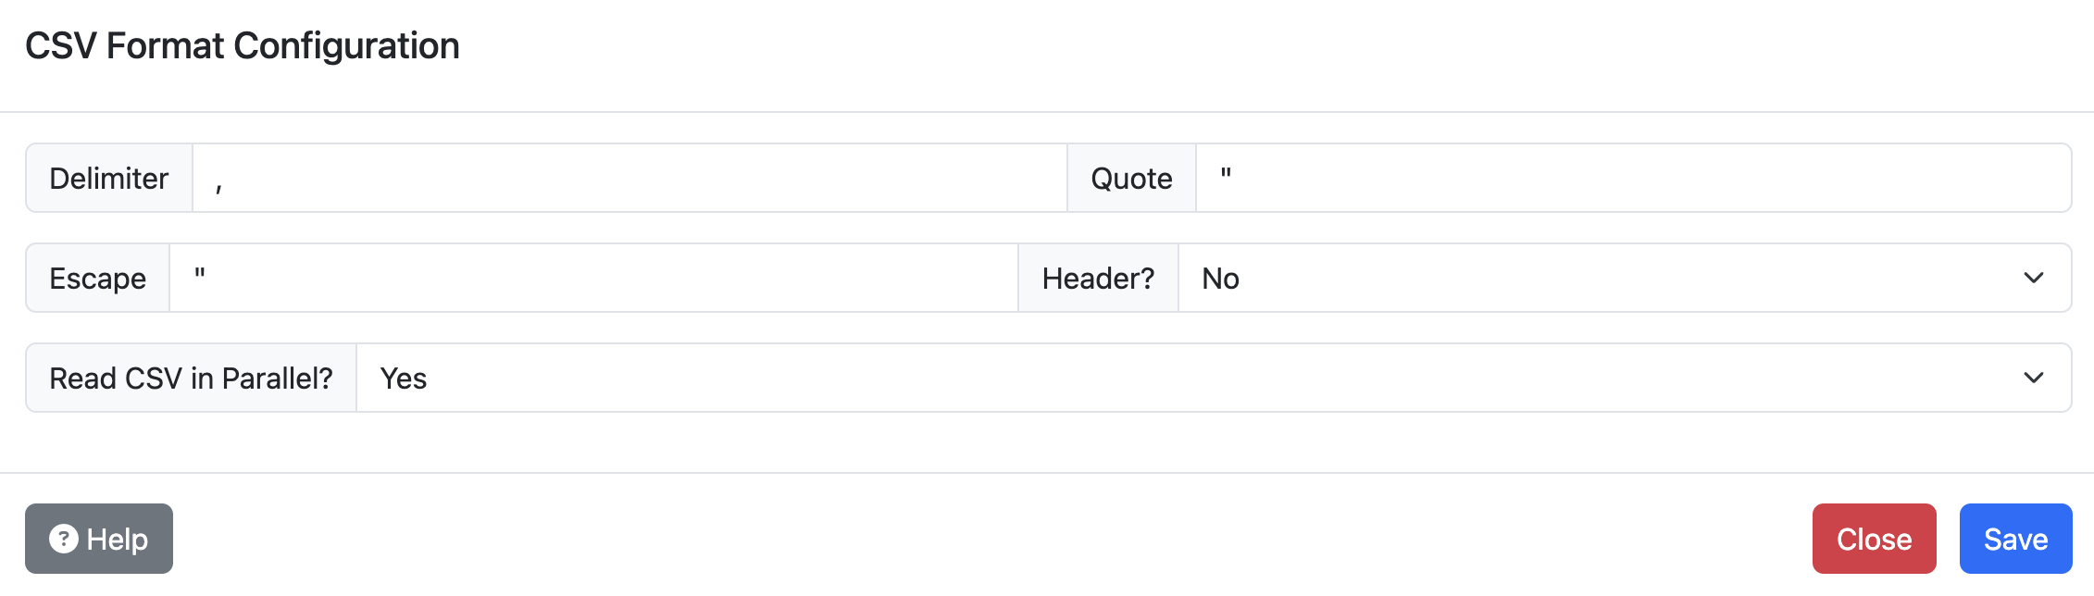Click into the Quote character field
Image resolution: width=2094 pixels, height=596 pixels.
tap(1633, 178)
